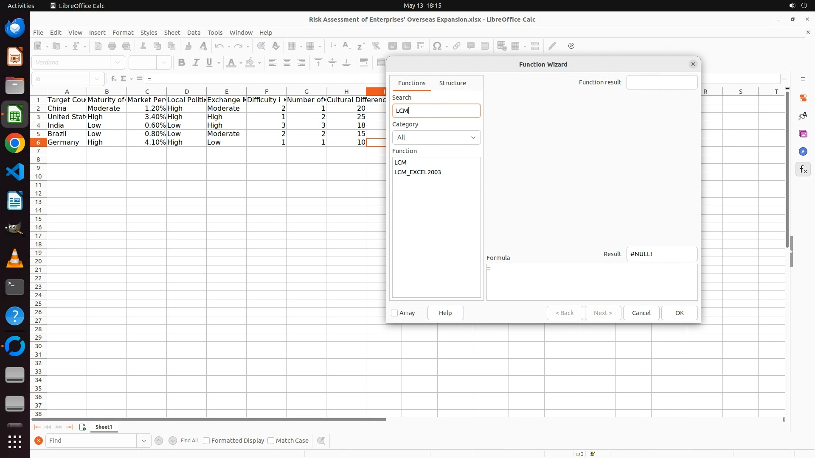Viewport: 815px width, 458px height.
Task: Open the sidebar Navigator compass icon
Action: [803, 152]
